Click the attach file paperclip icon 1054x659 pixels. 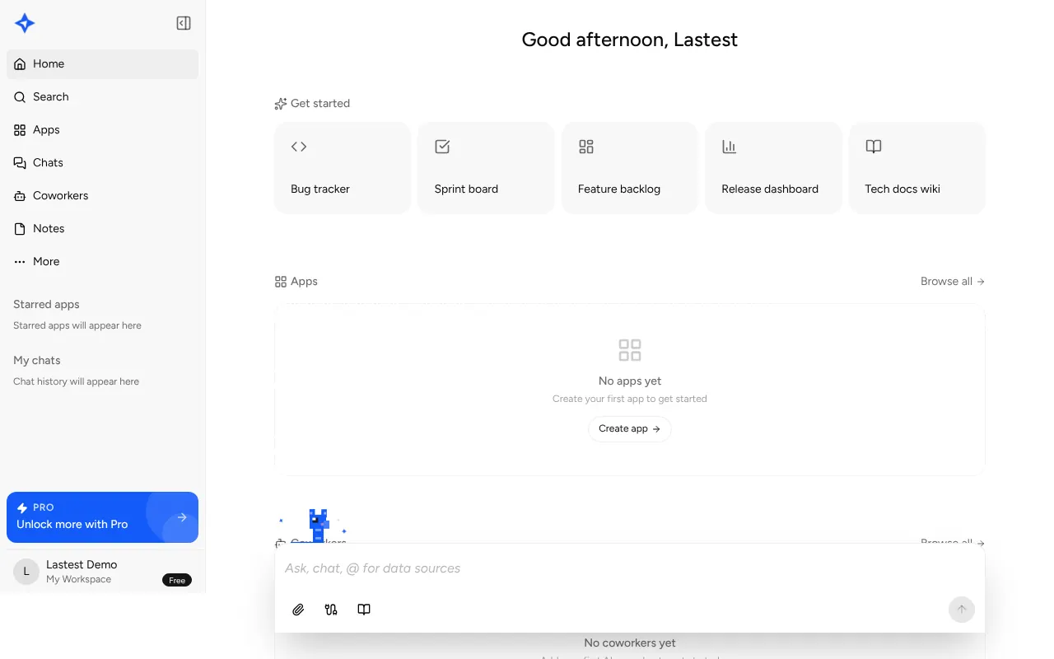(298, 610)
